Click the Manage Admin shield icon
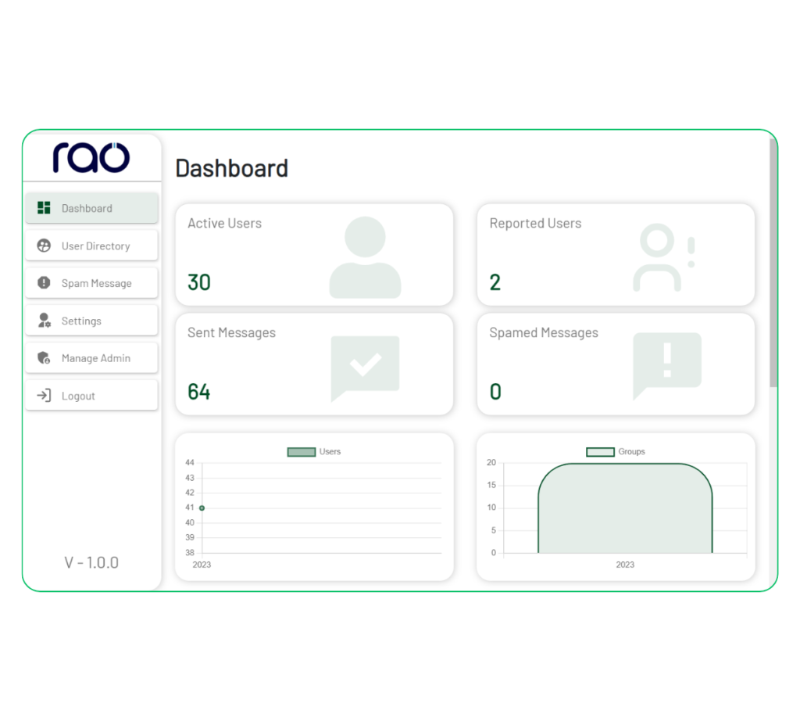This screenshot has width=800, height=721. coord(44,358)
